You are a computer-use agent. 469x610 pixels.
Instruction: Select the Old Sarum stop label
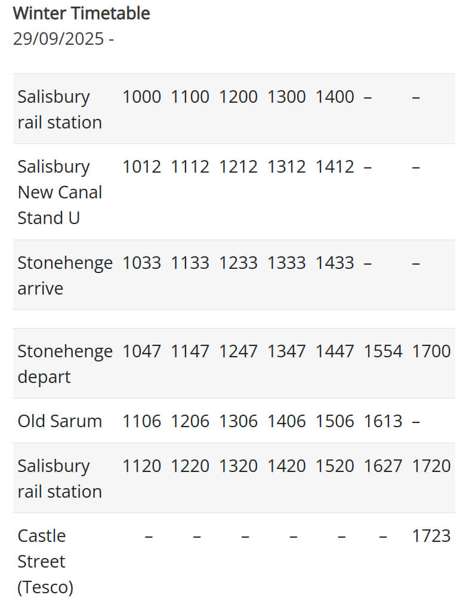click(x=60, y=421)
